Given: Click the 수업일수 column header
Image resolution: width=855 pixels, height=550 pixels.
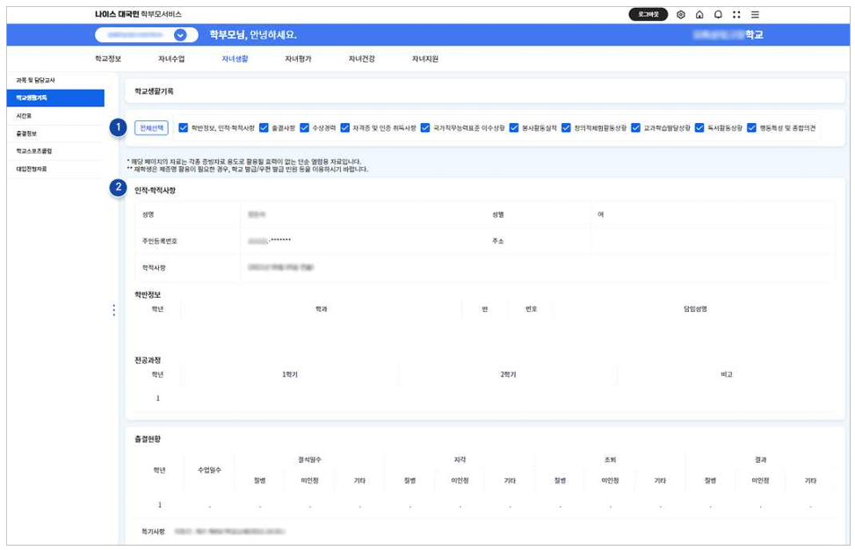Looking at the screenshot, I should tap(209, 470).
